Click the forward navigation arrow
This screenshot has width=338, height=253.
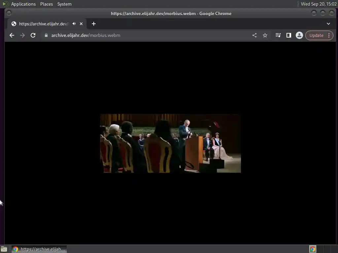pos(22,35)
